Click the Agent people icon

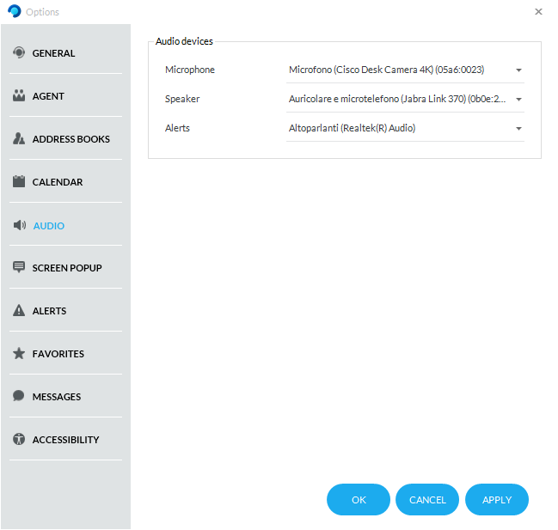point(19,96)
